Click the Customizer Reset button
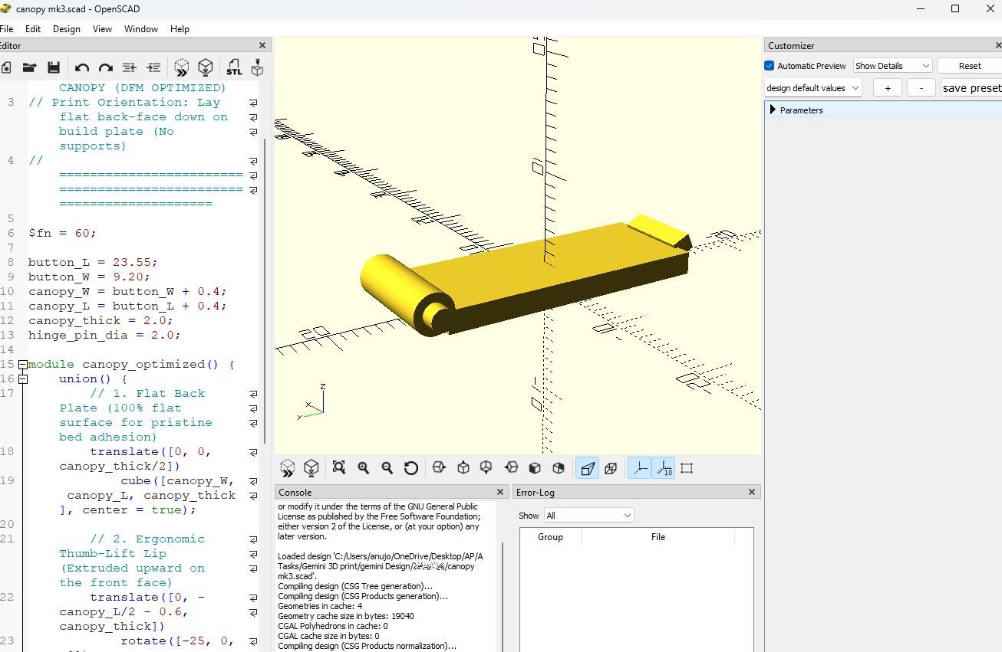 click(969, 66)
